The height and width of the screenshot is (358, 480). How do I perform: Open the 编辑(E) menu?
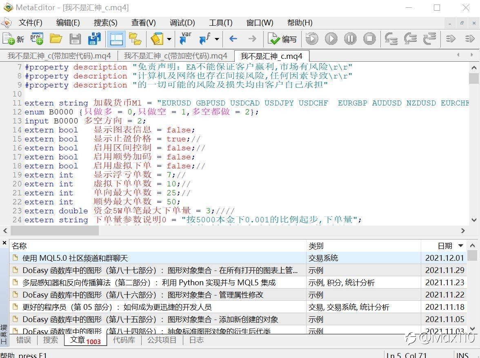[68, 23]
